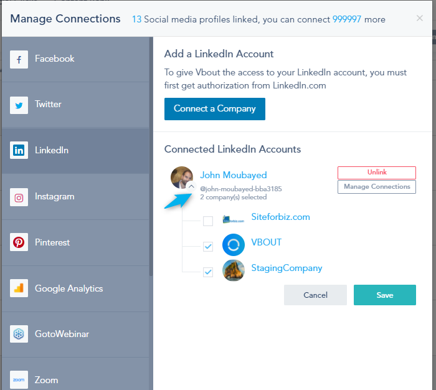This screenshot has width=436, height=390.
Task: Check the Siteforbiz.com company checkbox
Action: [x=208, y=221]
